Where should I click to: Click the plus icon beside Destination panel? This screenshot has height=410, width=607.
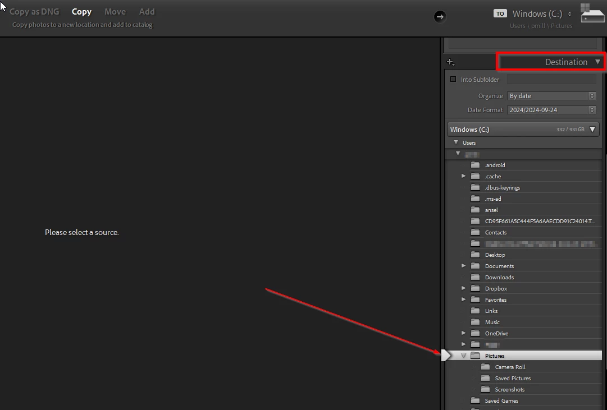pos(450,62)
